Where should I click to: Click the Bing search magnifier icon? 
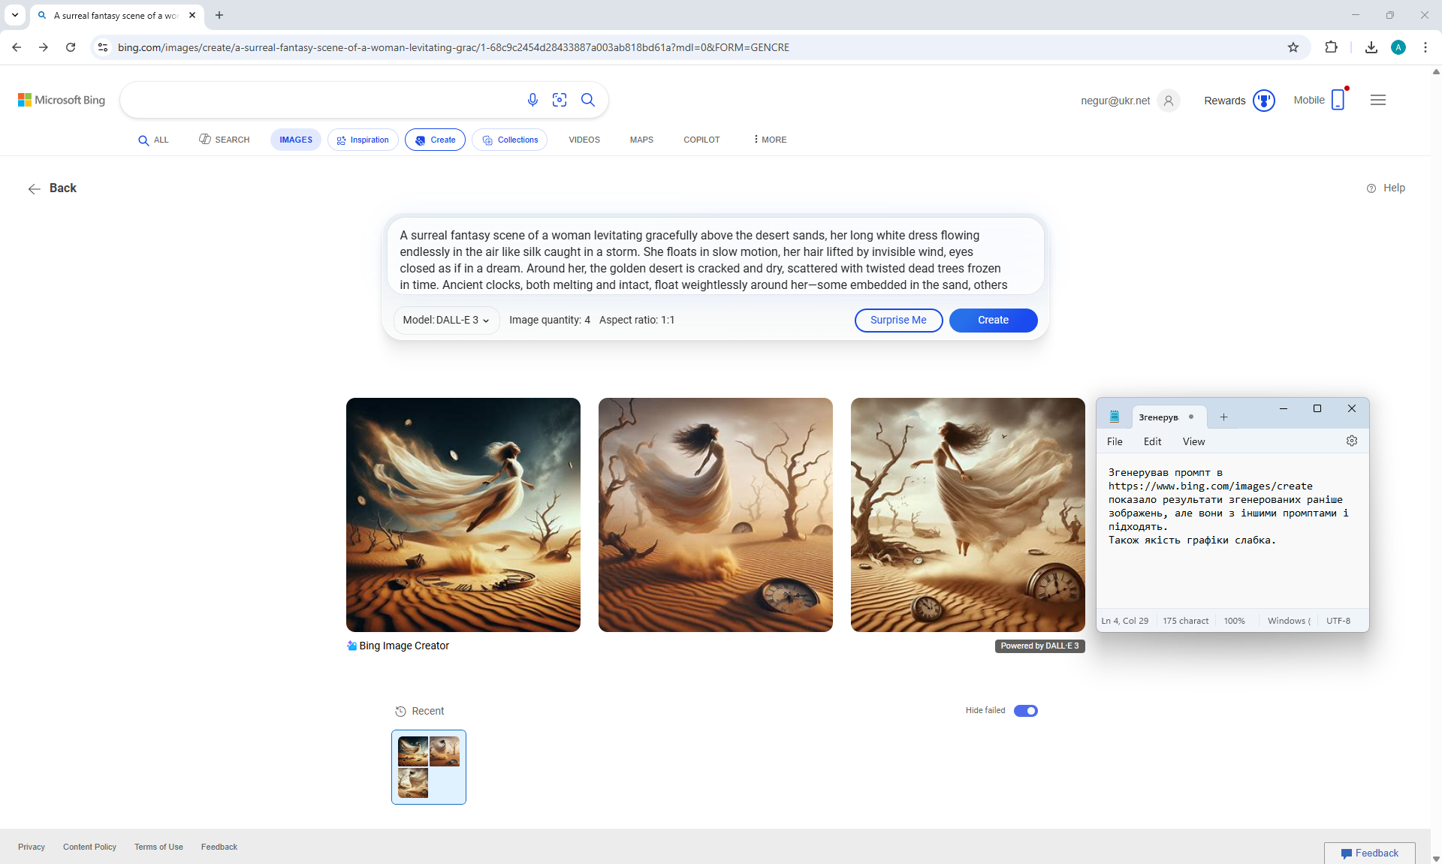click(588, 100)
